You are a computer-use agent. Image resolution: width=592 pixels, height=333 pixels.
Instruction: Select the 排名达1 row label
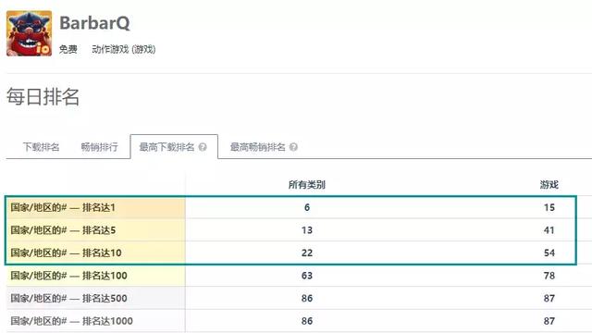pyautogui.click(x=63, y=207)
